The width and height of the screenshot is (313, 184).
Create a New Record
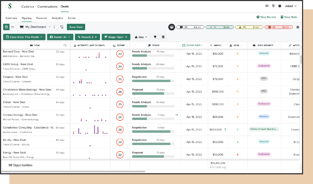point(266,17)
